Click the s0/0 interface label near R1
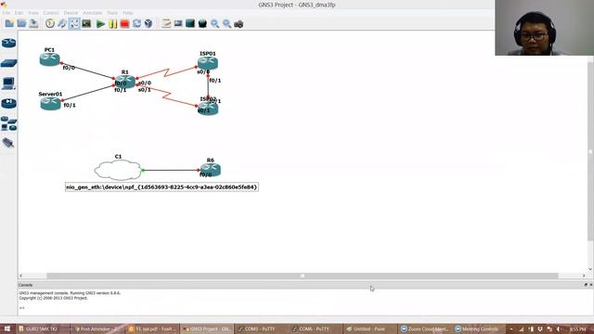The image size is (594, 334). pos(145,83)
